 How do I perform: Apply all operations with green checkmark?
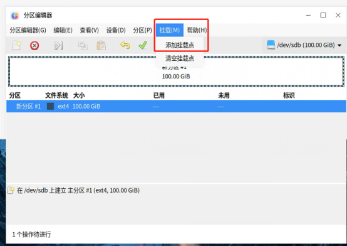click(x=143, y=45)
